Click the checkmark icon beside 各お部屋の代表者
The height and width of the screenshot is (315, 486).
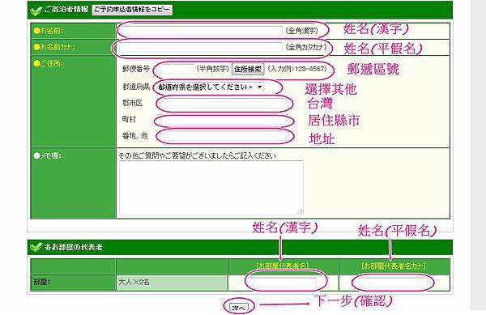(x=36, y=247)
